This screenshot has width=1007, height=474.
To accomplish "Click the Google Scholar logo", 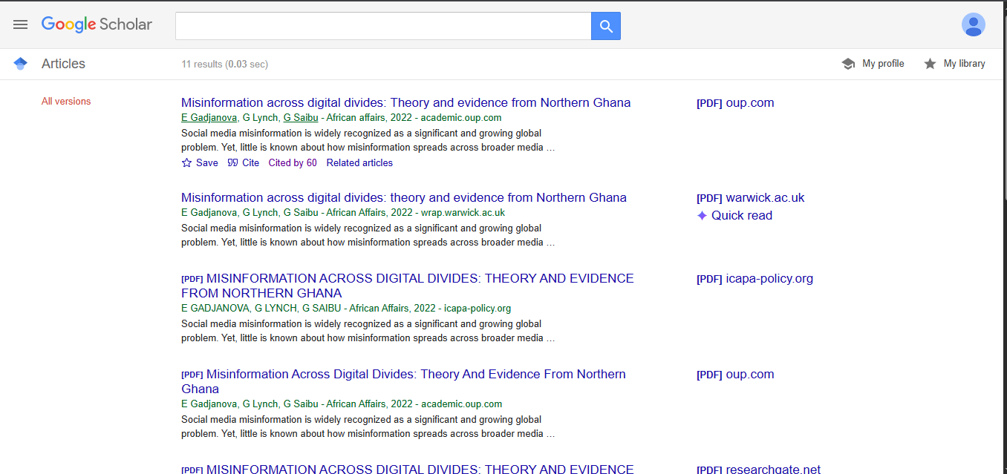I will (97, 24).
